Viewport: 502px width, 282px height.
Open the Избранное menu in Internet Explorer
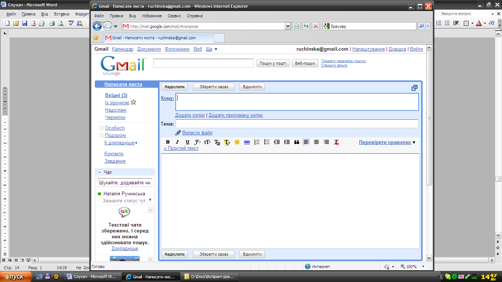(152, 16)
